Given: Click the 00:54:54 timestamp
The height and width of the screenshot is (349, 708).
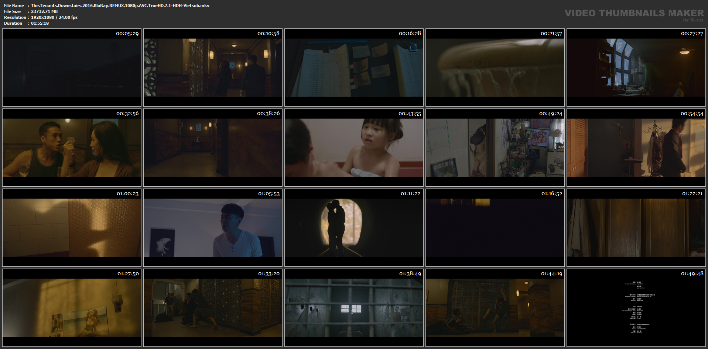Looking at the screenshot, I should click(692, 114).
